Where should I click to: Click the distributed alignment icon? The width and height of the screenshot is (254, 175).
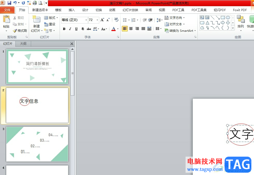pyautogui.click(x=149, y=29)
